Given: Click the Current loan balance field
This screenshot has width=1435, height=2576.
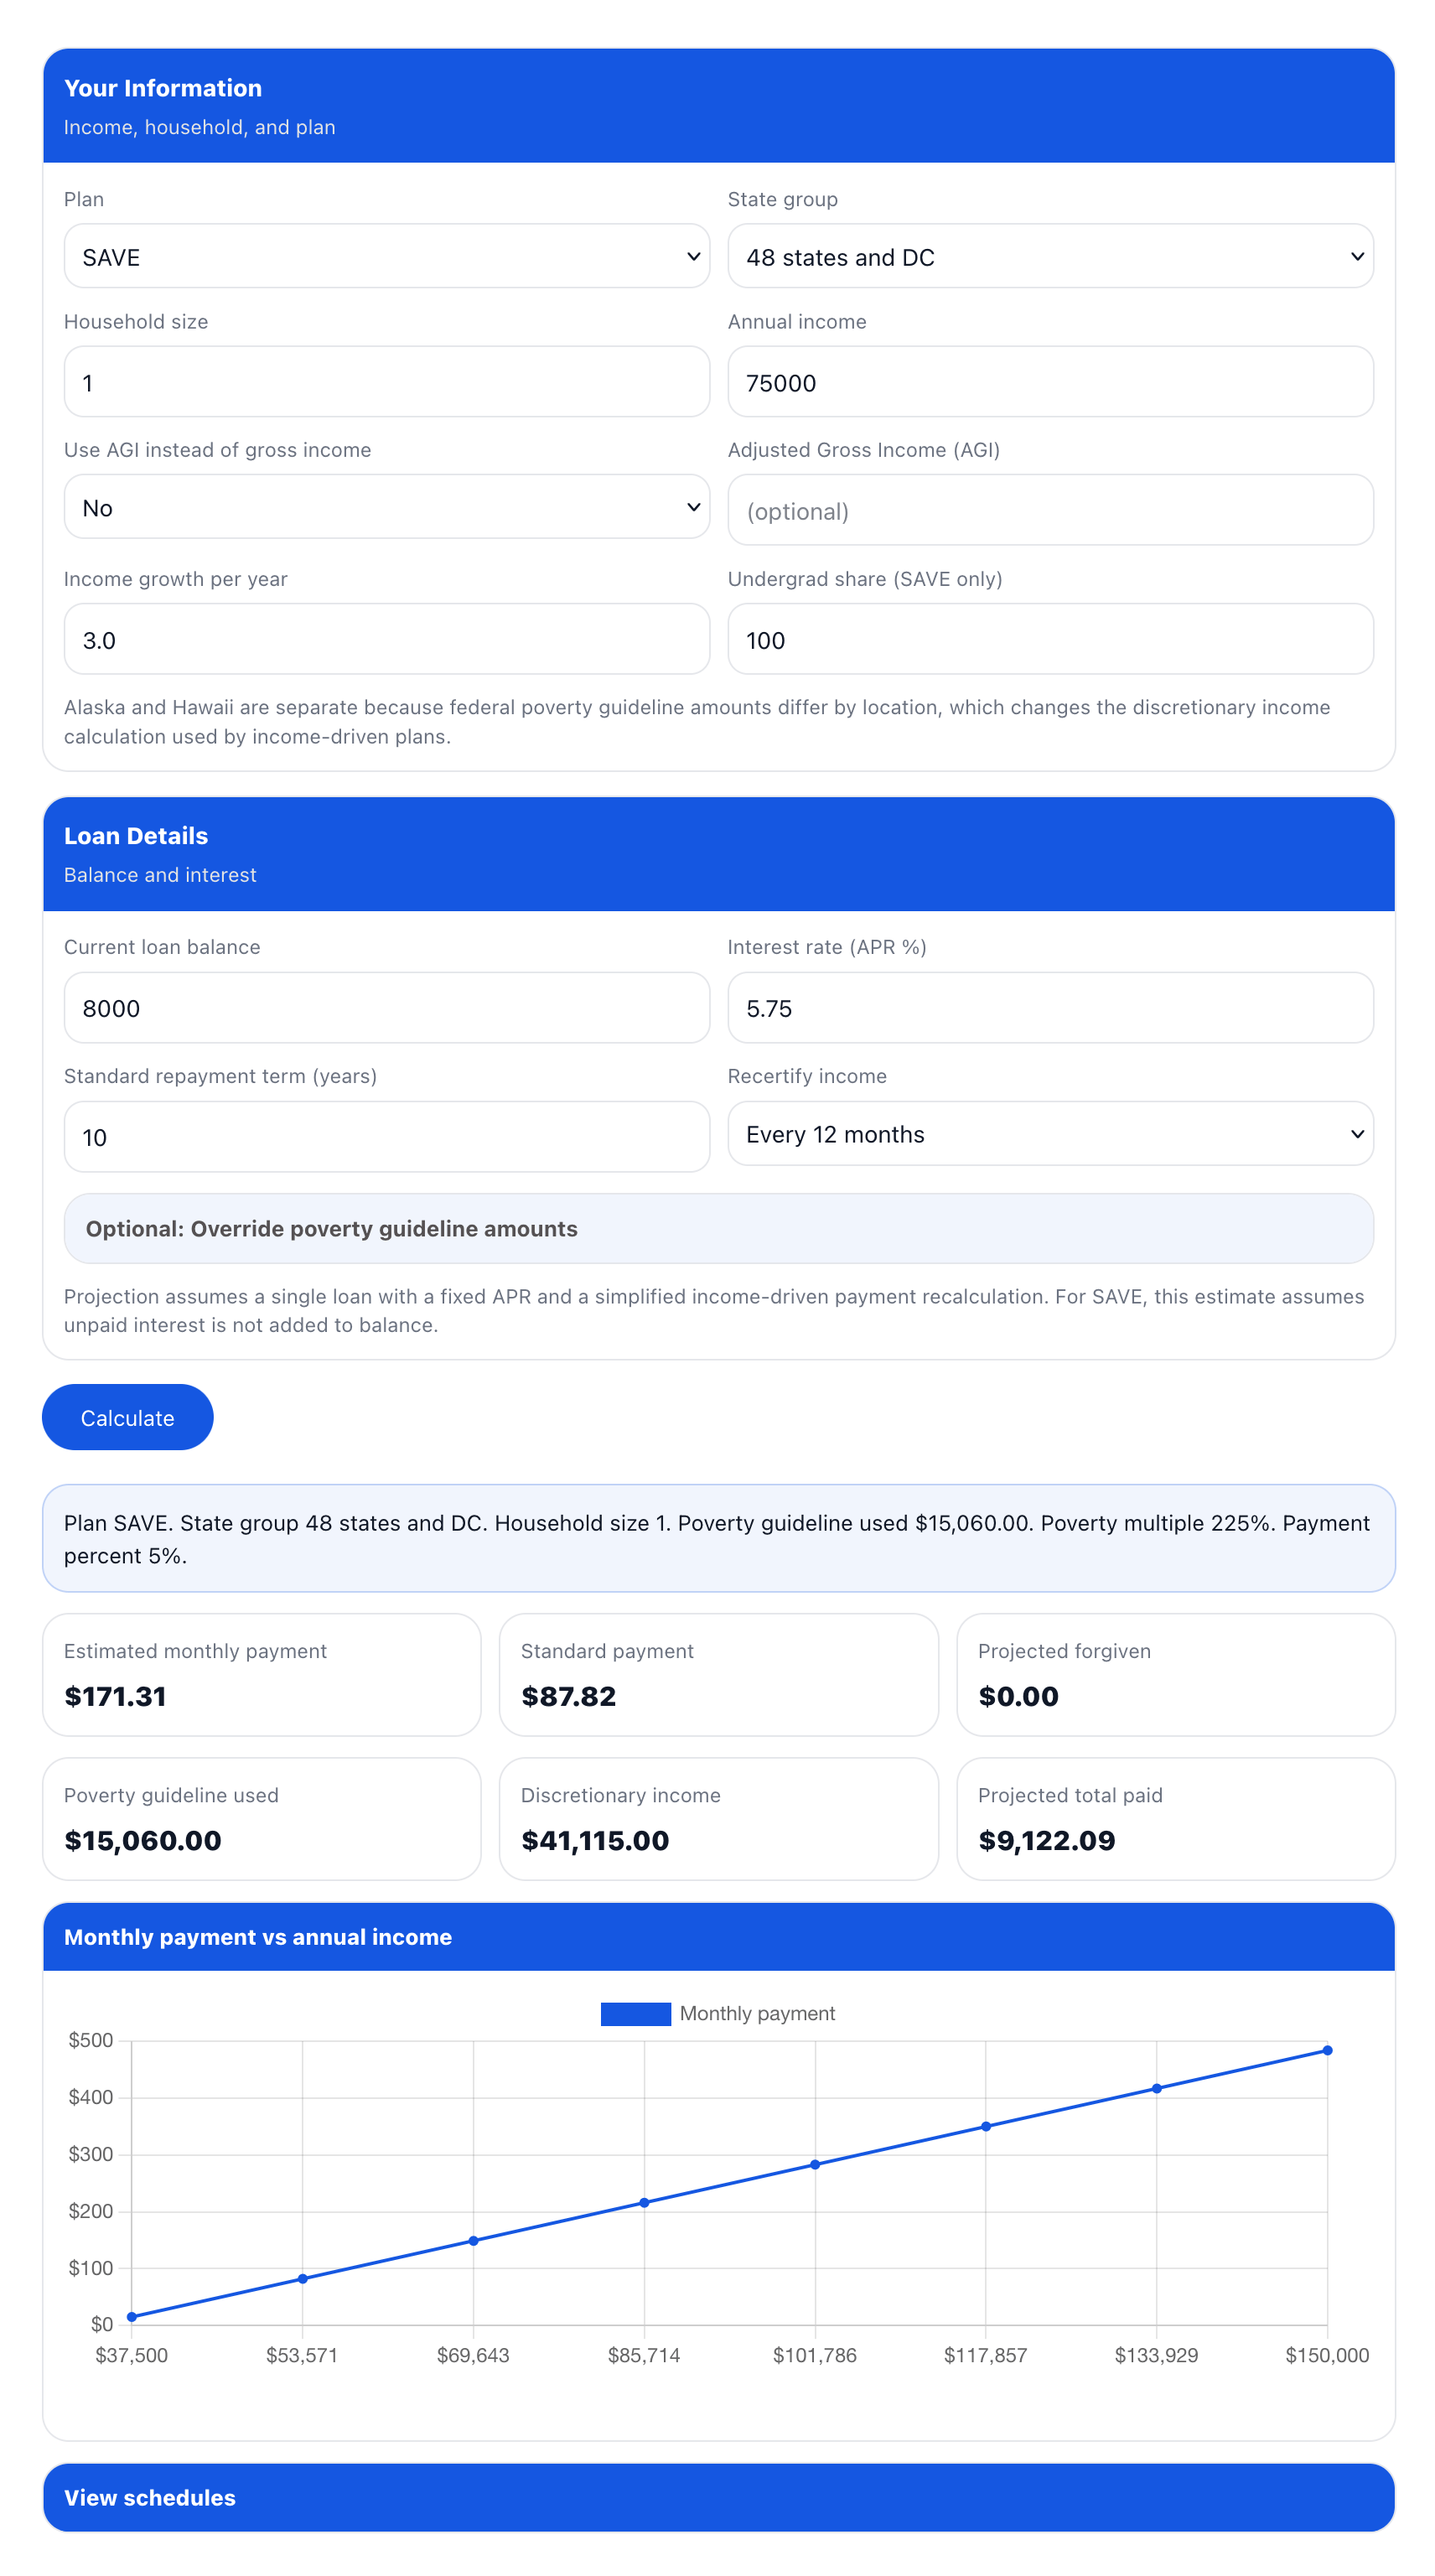Looking at the screenshot, I should [x=386, y=1008].
